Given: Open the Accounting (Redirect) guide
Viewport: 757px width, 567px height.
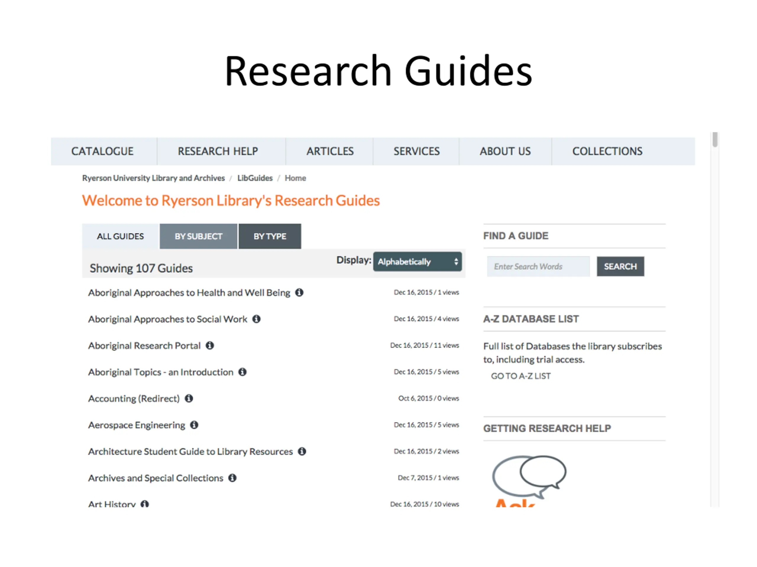Looking at the screenshot, I should 134,399.
